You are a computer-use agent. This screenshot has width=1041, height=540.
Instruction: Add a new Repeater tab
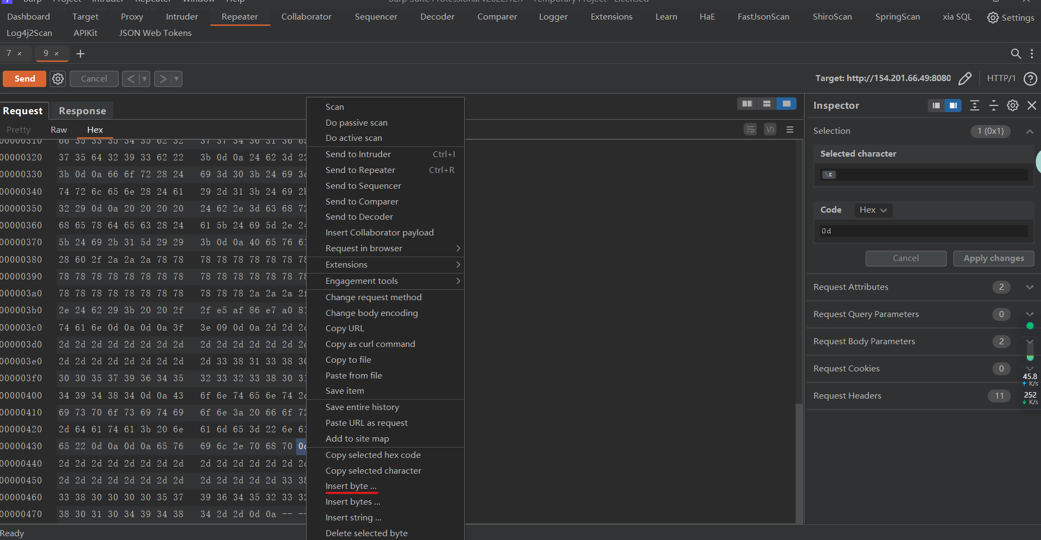pos(80,53)
